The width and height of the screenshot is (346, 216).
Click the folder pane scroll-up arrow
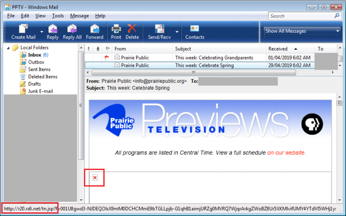[x=81, y=48]
